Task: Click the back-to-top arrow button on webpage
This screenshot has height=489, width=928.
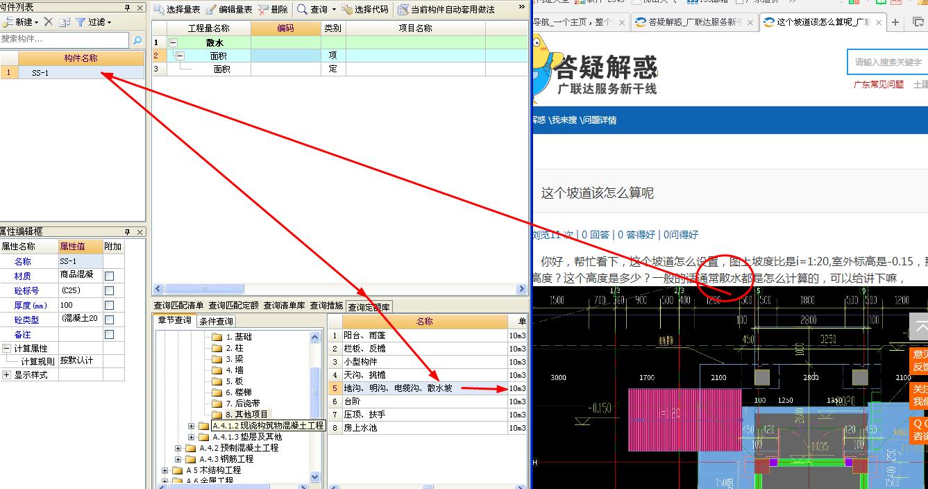Action: point(920,326)
